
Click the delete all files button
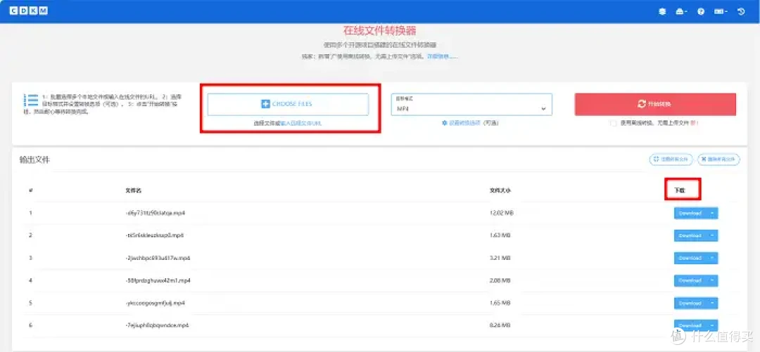tap(718, 159)
